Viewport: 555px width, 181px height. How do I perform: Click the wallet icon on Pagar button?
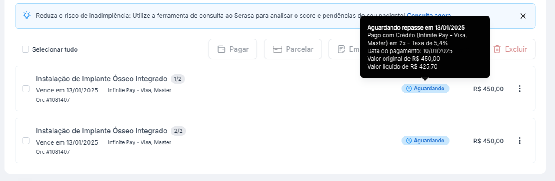tap(221, 49)
